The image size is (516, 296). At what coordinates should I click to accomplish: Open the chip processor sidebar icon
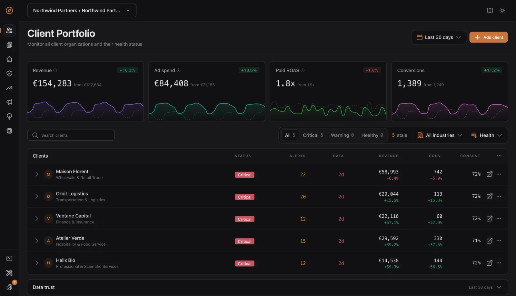(x=9, y=131)
